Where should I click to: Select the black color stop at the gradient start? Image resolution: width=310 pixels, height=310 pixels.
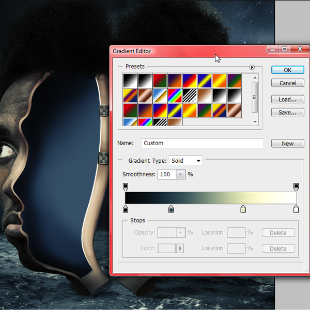[x=126, y=209]
